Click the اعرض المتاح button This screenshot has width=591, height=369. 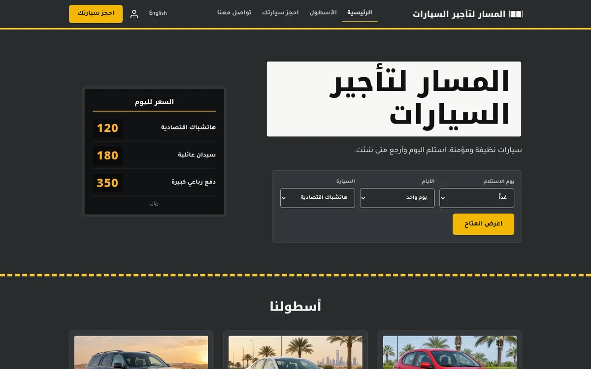484,224
